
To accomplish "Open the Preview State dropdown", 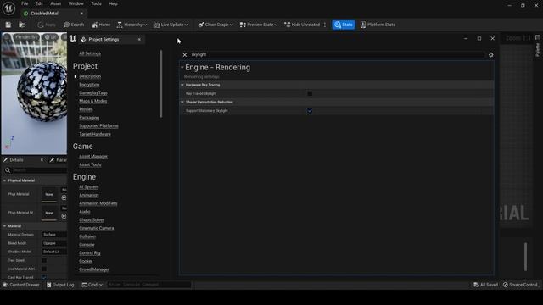I will click(x=258, y=25).
